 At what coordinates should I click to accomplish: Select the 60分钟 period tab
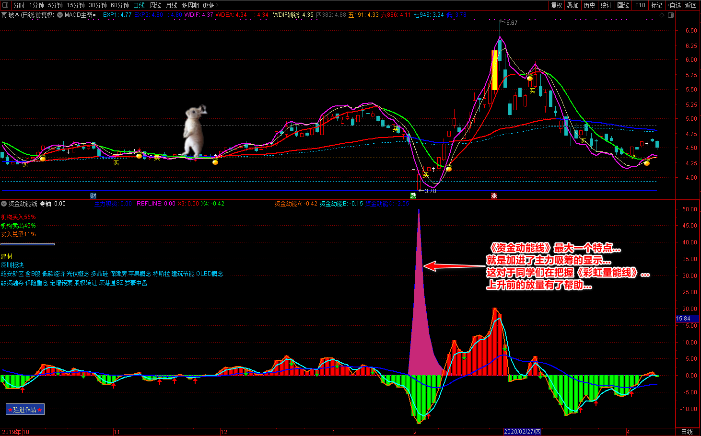click(x=119, y=5)
